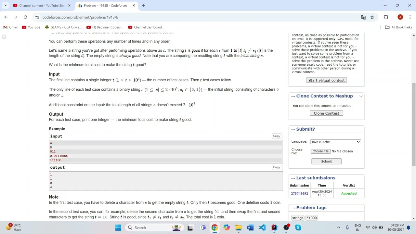Start the virtual contest
The image size is (416, 234).
click(x=326, y=80)
